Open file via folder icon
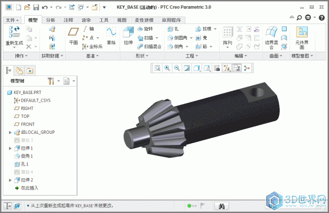 (x=27, y=7)
